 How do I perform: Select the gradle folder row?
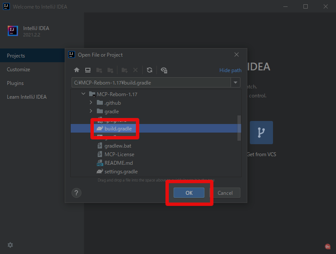pyautogui.click(x=156, y=112)
